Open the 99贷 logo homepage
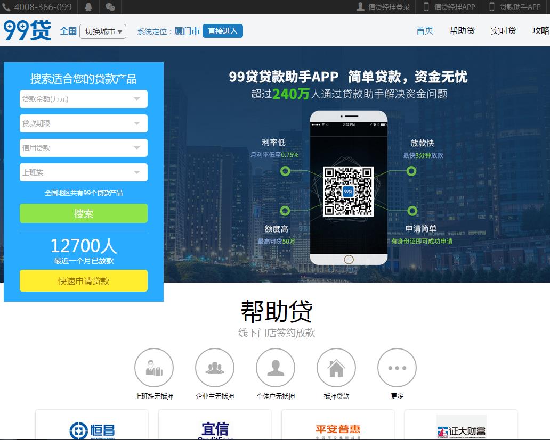Image resolution: width=550 pixels, height=440 pixels. pos(27,30)
